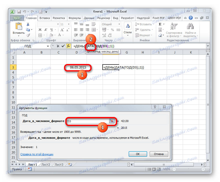Click the underline (Ч) icon
220x182 pixels.
tap(52, 29)
